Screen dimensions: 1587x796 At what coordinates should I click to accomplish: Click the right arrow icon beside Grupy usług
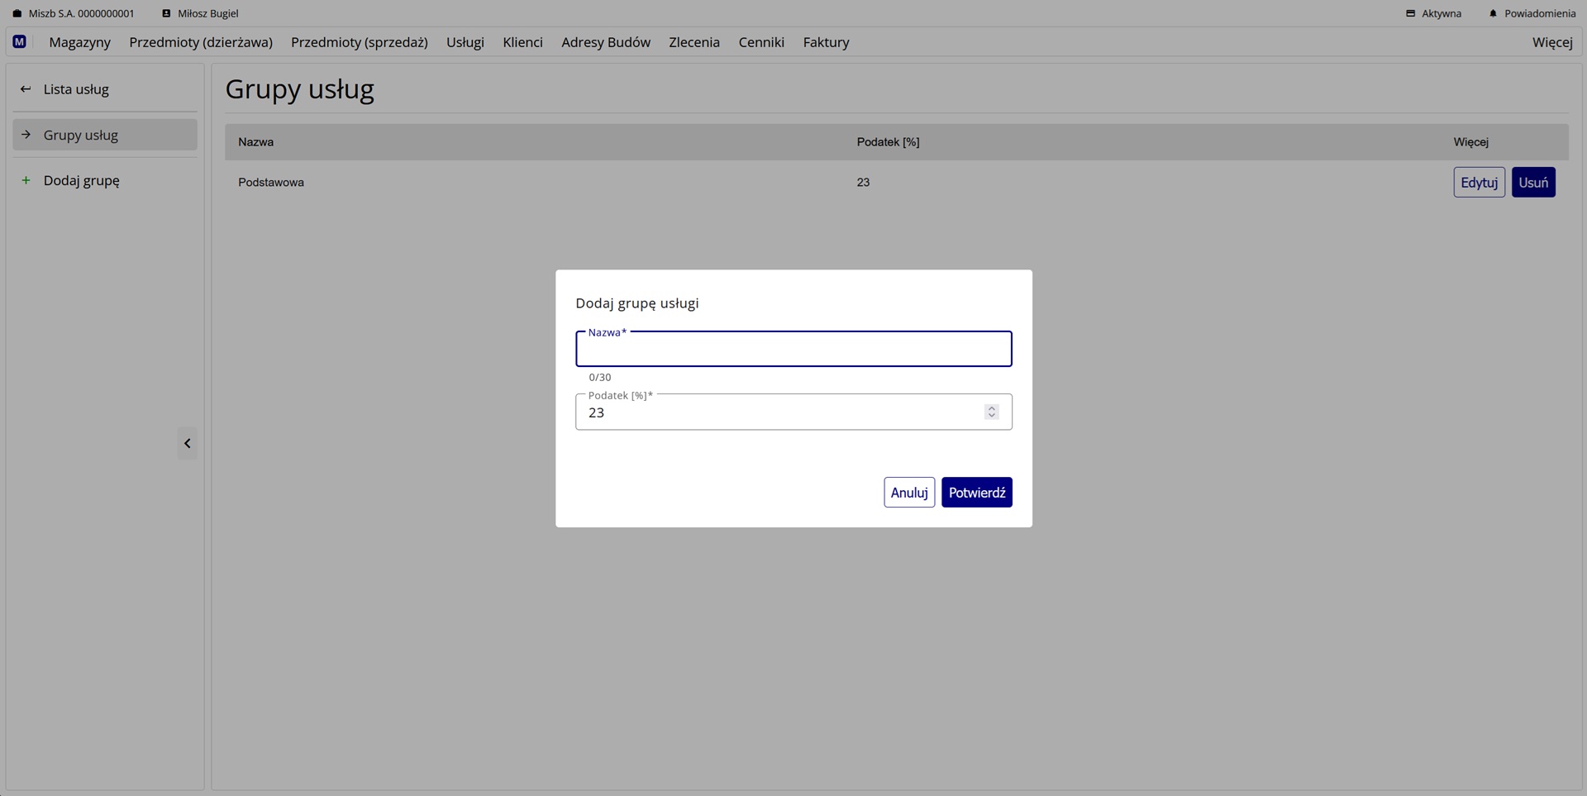tap(26, 135)
